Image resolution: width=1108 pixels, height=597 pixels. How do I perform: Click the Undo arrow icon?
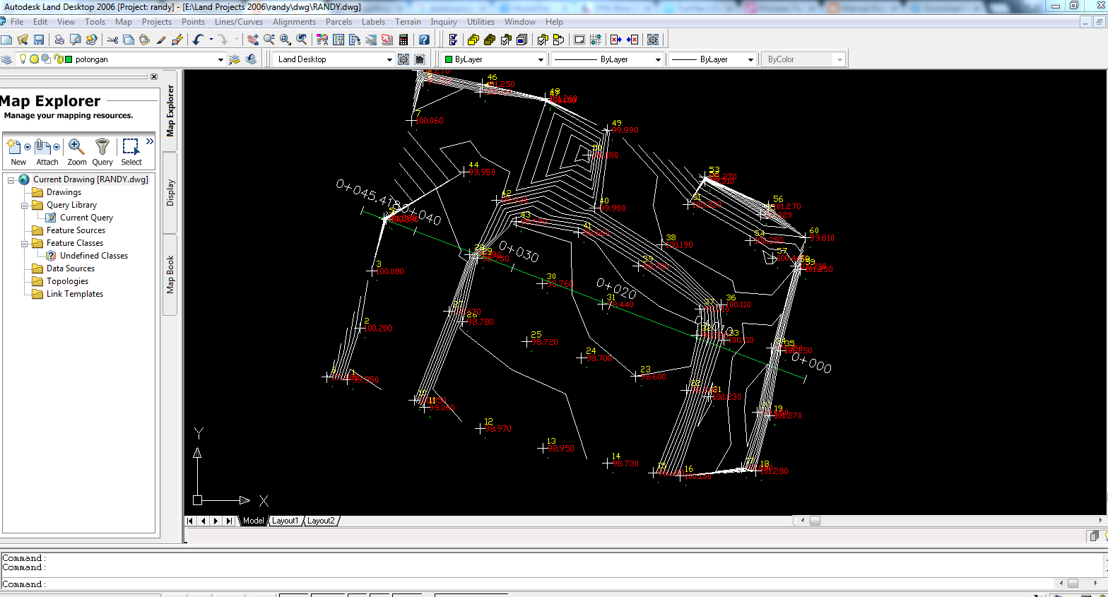[198, 40]
